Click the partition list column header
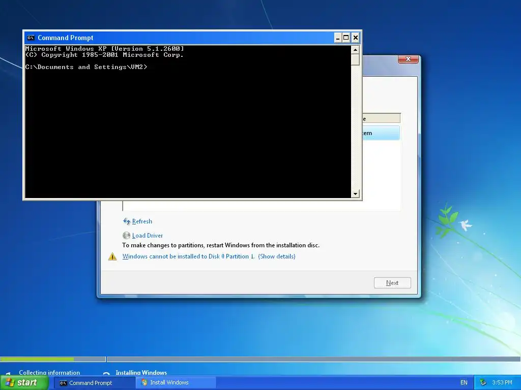The height and width of the screenshot is (390, 521). [x=381, y=118]
